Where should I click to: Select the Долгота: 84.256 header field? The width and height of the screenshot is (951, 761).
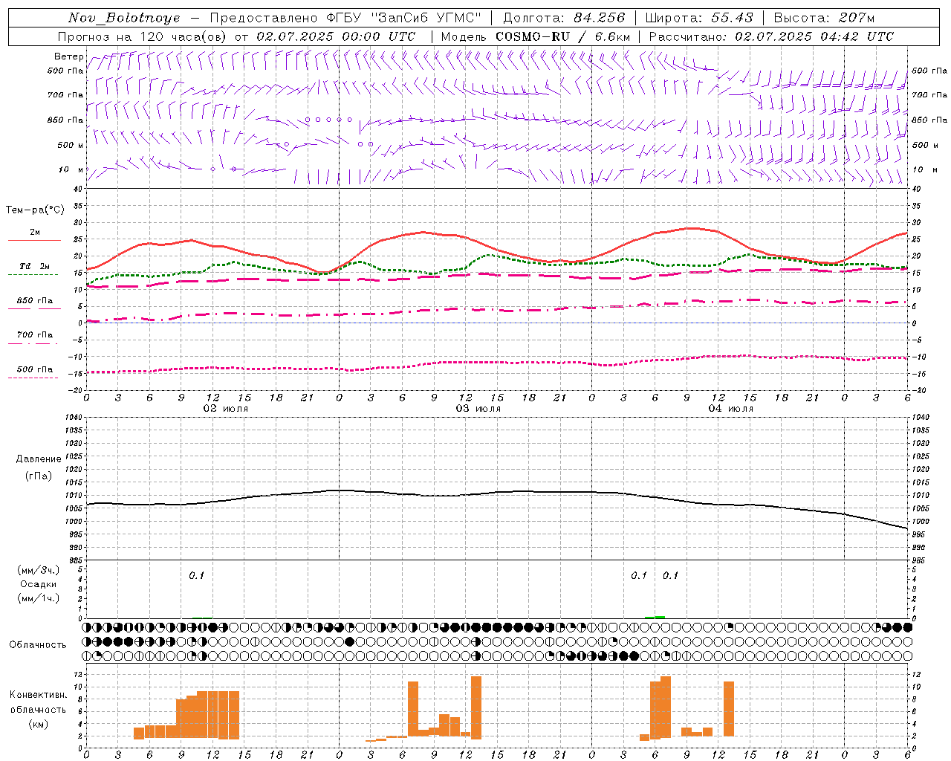[564, 18]
